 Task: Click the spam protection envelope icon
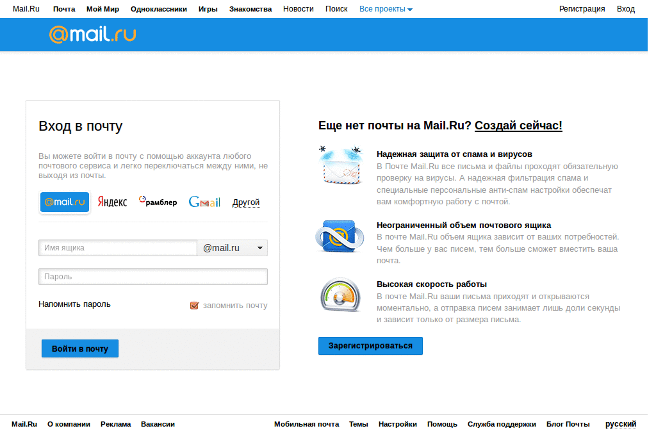[340, 165]
